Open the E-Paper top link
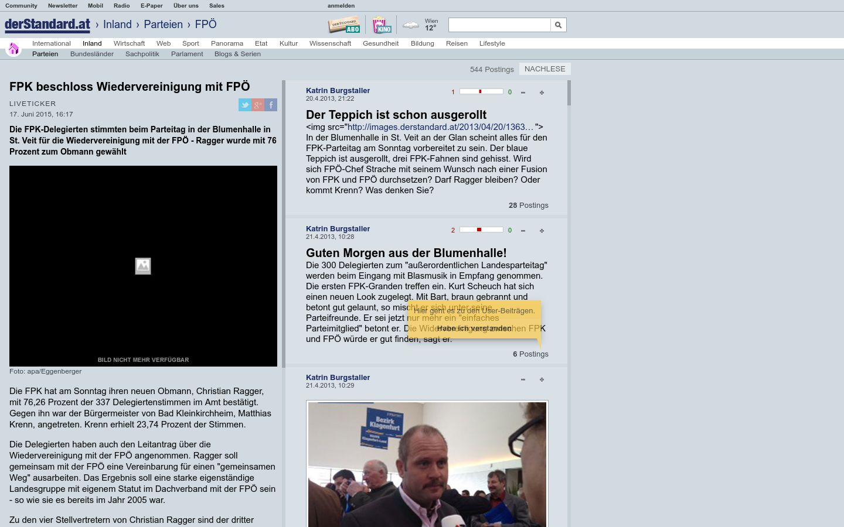The height and width of the screenshot is (527, 844). [x=152, y=5]
